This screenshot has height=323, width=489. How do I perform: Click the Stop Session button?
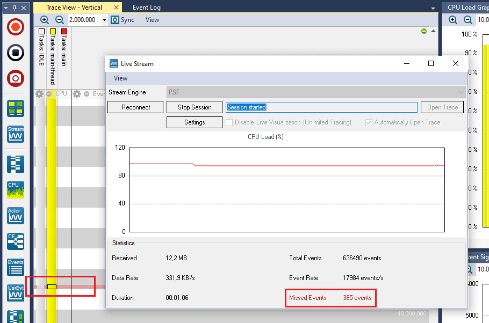[195, 107]
